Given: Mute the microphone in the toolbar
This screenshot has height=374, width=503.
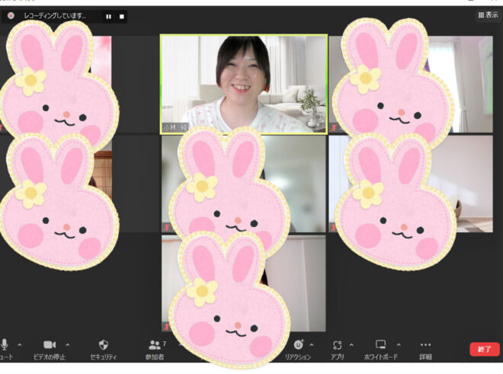Looking at the screenshot, I should point(5,345).
